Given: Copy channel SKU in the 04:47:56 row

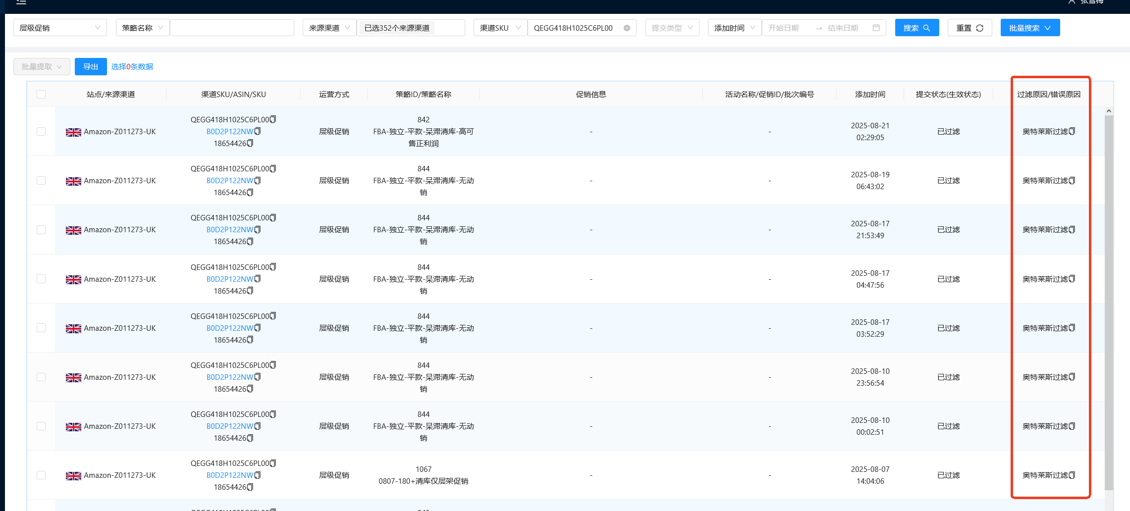Looking at the screenshot, I should [273, 267].
